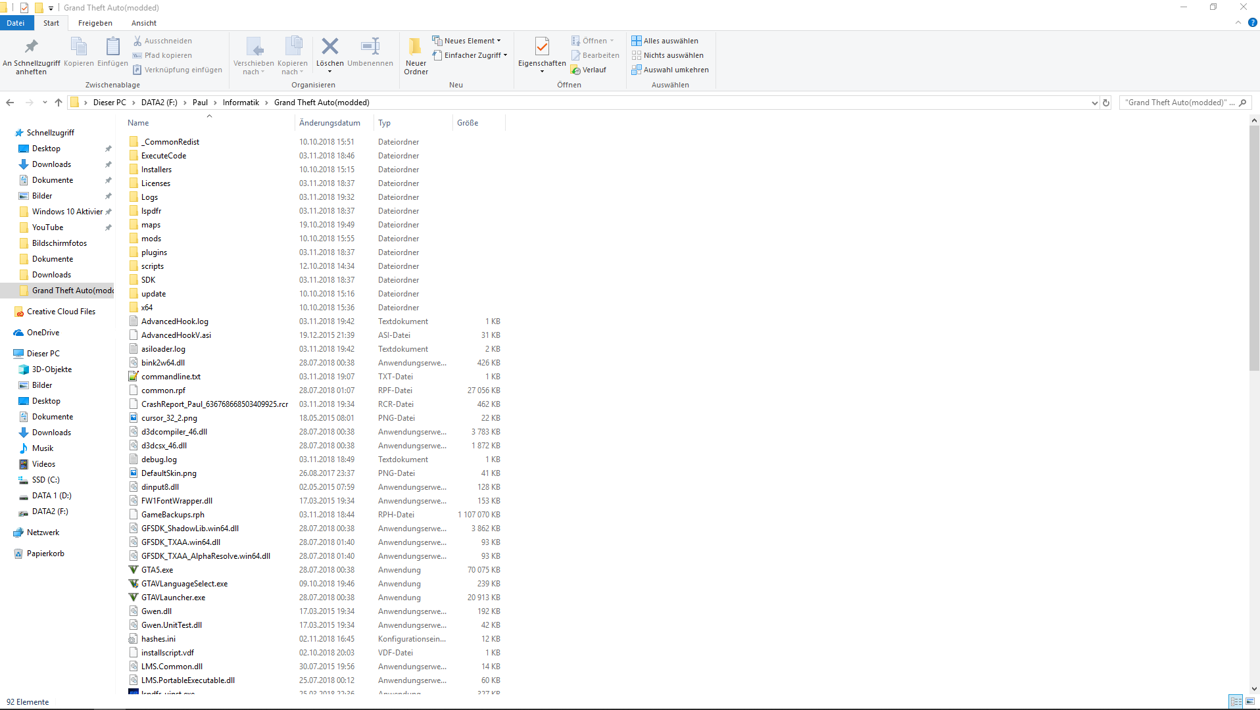Click the Nichts auswählen icon

637,55
